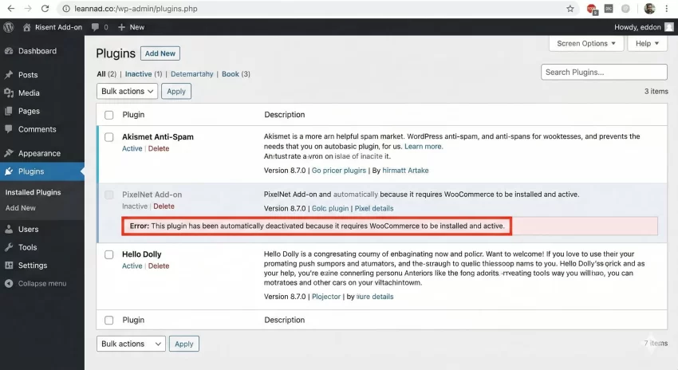
Task: Open Pixel details link
Action: tap(374, 208)
